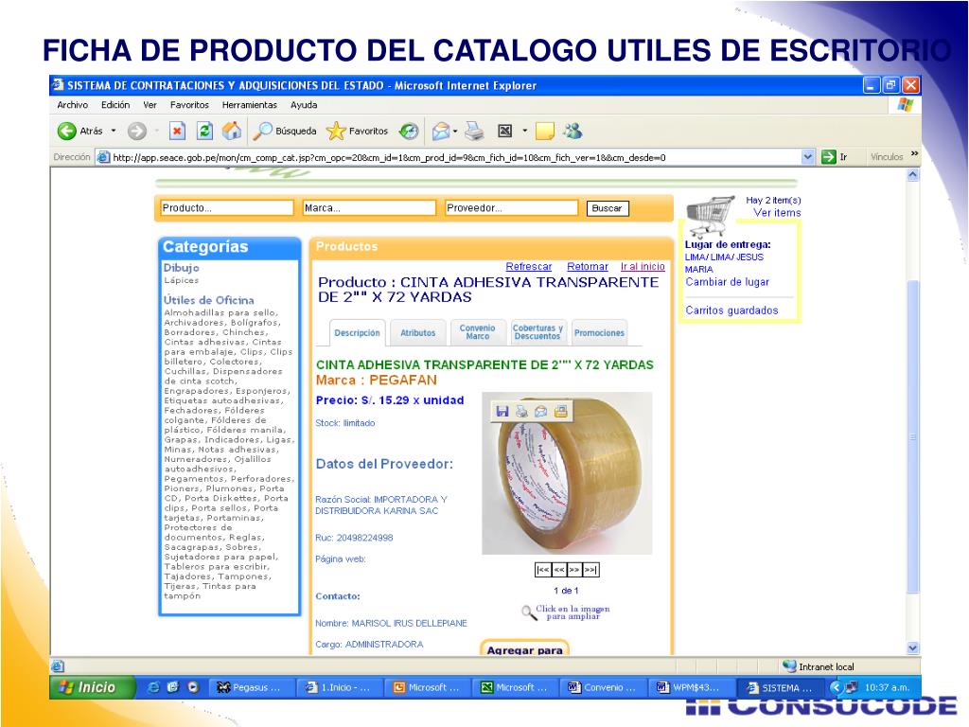Go to the first image with |<<
The width and height of the screenshot is (969, 727).
click(x=543, y=570)
